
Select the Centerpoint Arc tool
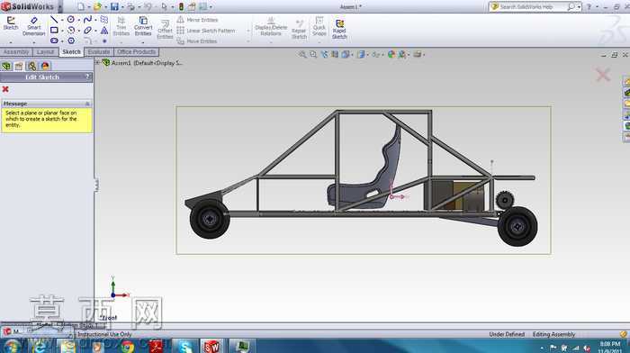click(71, 30)
